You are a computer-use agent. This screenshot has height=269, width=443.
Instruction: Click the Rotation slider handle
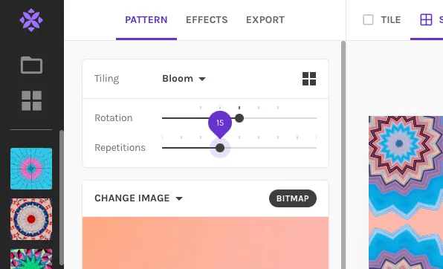[x=239, y=118]
